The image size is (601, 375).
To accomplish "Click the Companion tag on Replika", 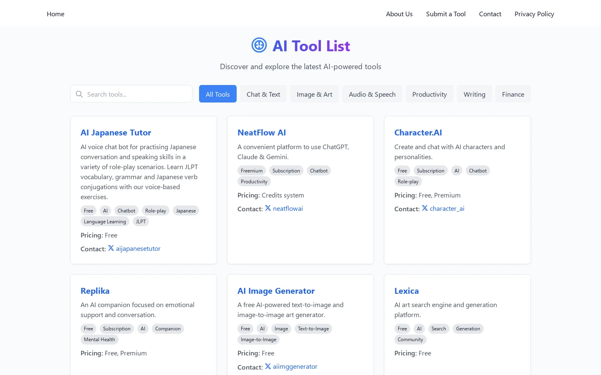I will (x=168, y=329).
